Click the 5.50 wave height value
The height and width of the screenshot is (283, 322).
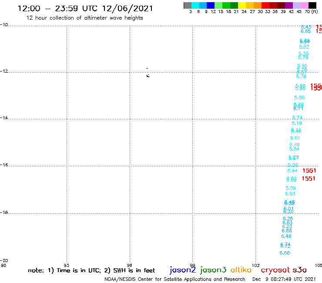pos(299,98)
